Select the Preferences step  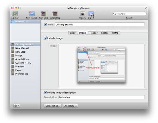[x=25, y=74]
